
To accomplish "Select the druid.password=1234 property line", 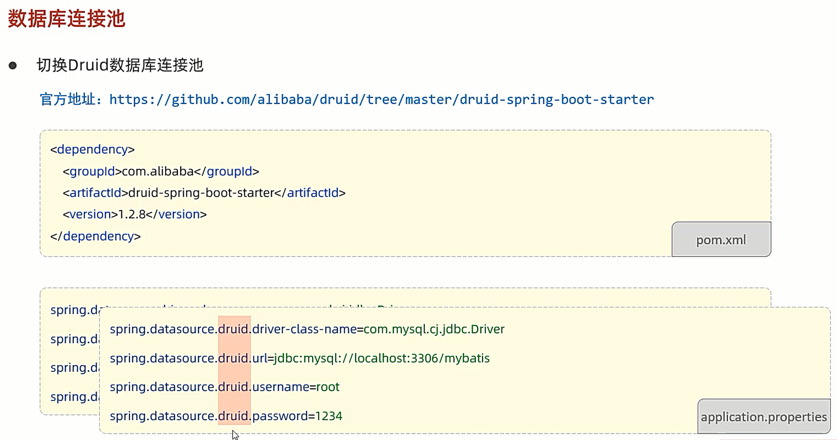I will click(x=226, y=416).
